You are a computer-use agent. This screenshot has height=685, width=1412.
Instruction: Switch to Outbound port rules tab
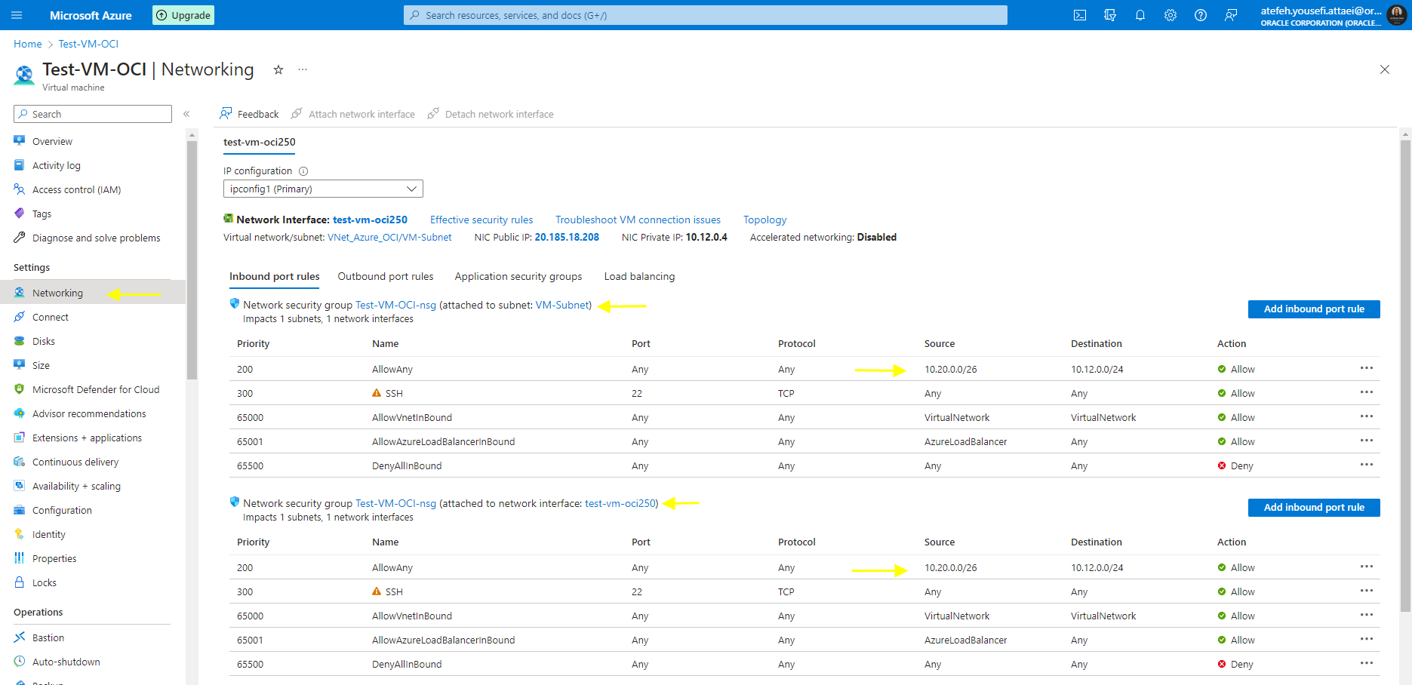pos(386,277)
